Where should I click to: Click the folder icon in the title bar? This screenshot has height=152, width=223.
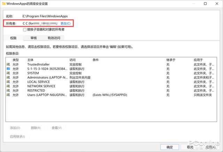[x=4, y=3]
